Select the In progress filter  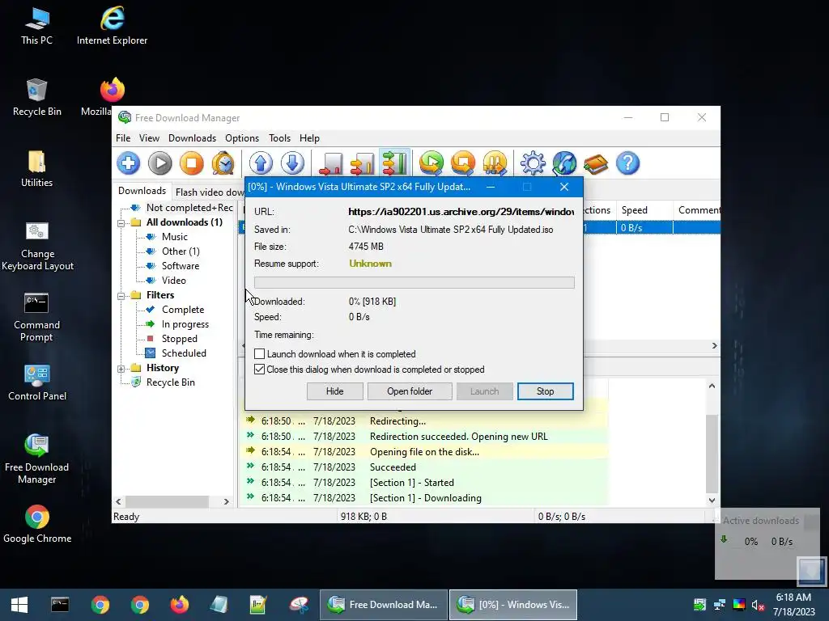[x=185, y=324]
